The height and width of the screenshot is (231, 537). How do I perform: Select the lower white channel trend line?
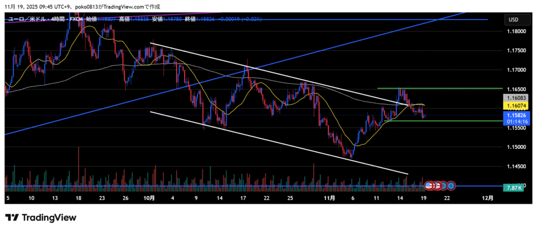(x=262, y=138)
